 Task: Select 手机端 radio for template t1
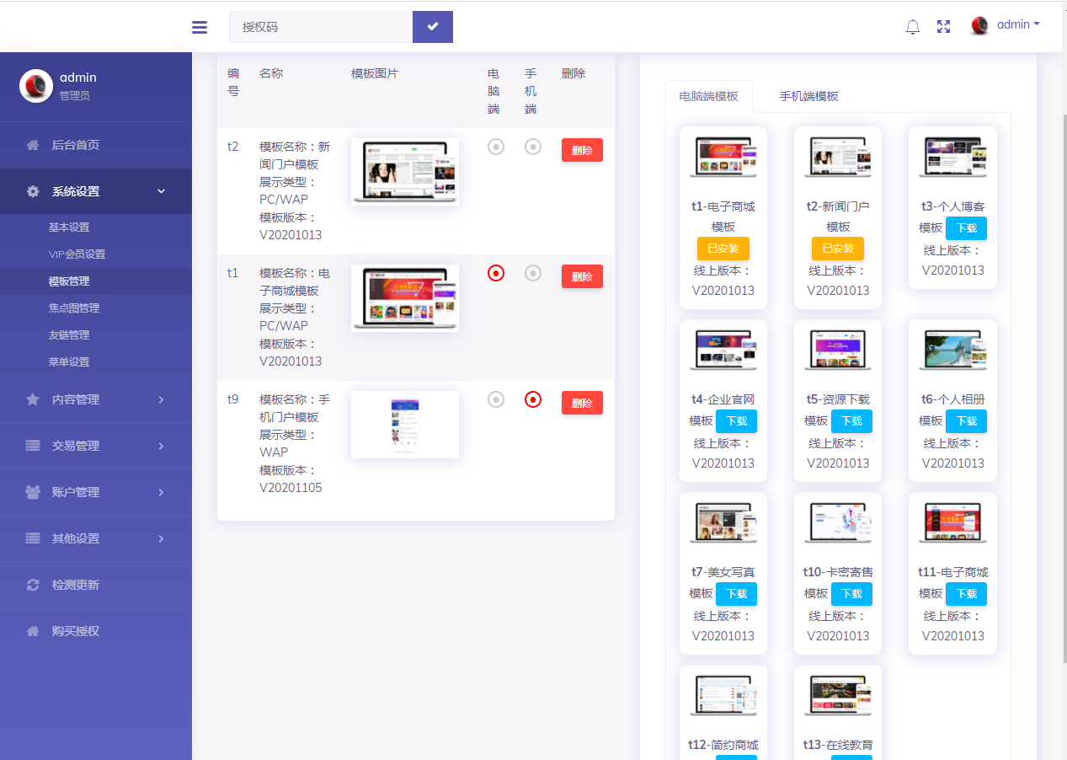pyautogui.click(x=533, y=273)
